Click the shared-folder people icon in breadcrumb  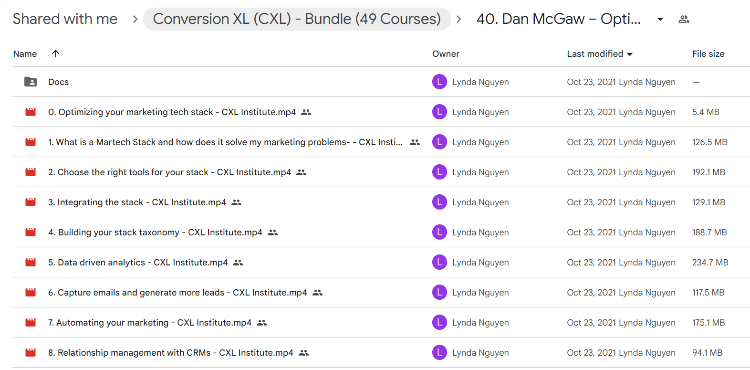(684, 19)
